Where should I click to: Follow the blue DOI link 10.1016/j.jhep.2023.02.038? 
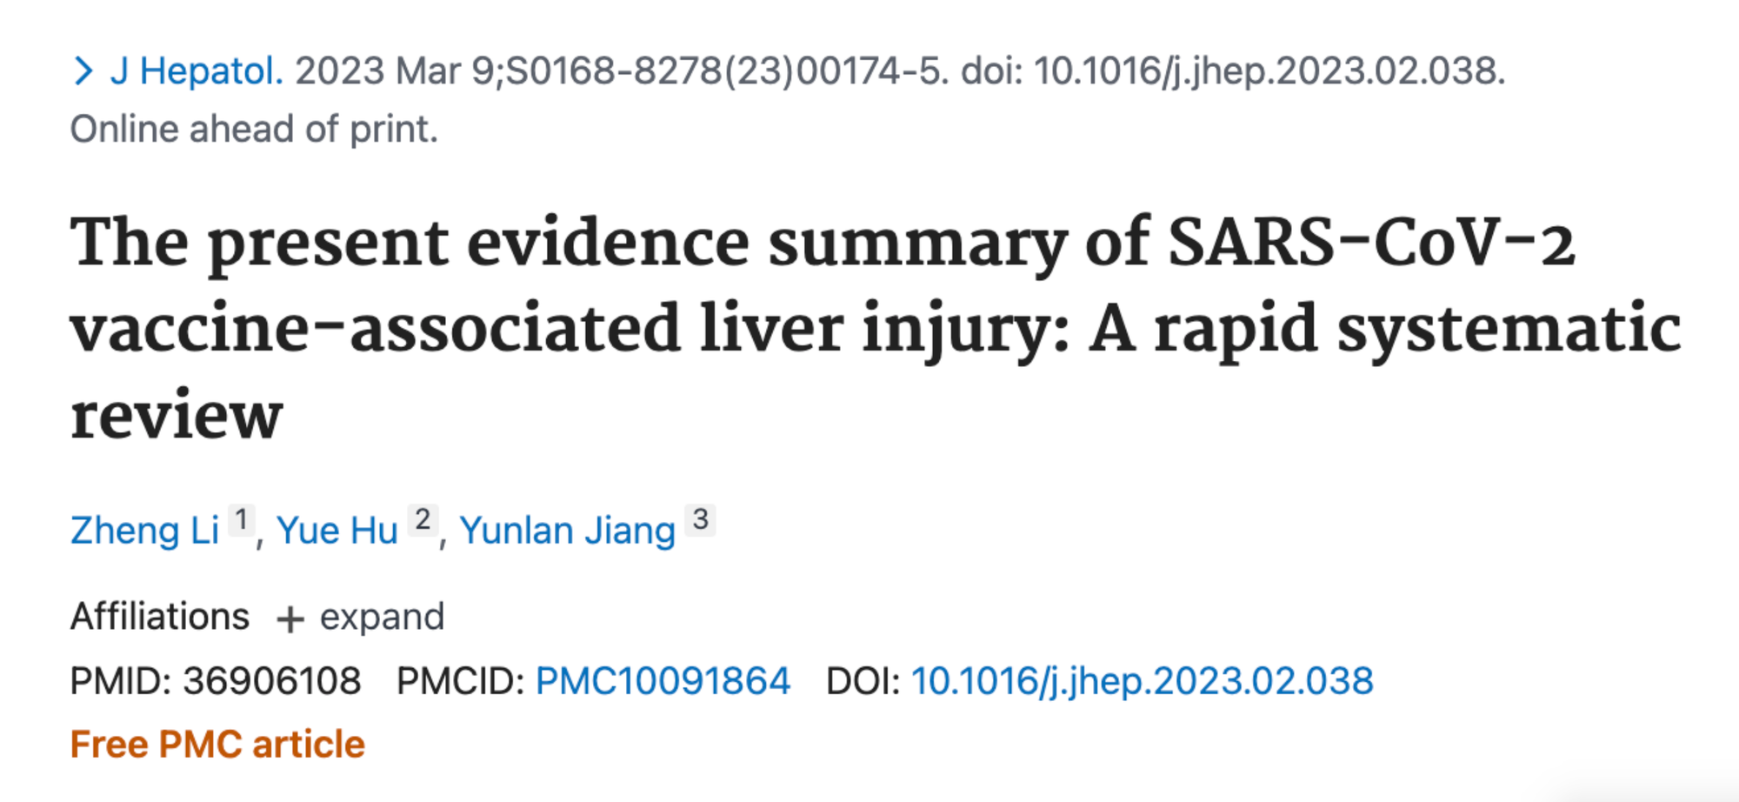pos(1142,680)
